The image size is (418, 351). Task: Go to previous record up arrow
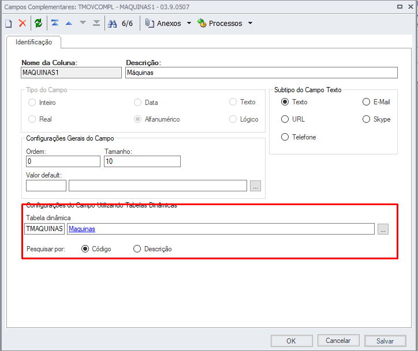pyautogui.click(x=69, y=23)
